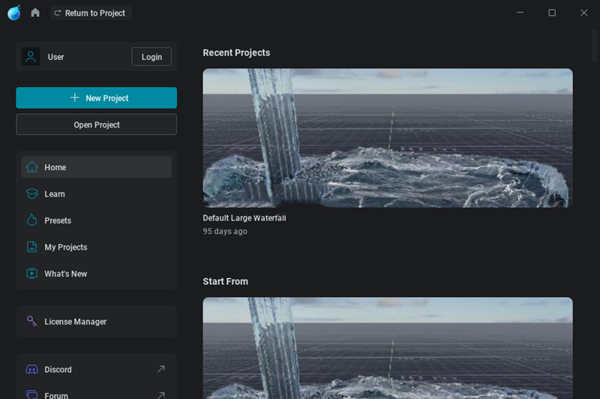
Task: Open the Learn section
Action: [97, 194]
